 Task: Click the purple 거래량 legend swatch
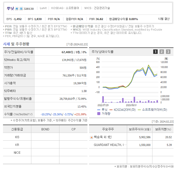pyautogui.click(x=99, y=114)
